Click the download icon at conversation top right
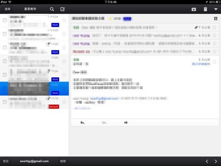The width and height of the screenshot is (221, 166). 216,19
